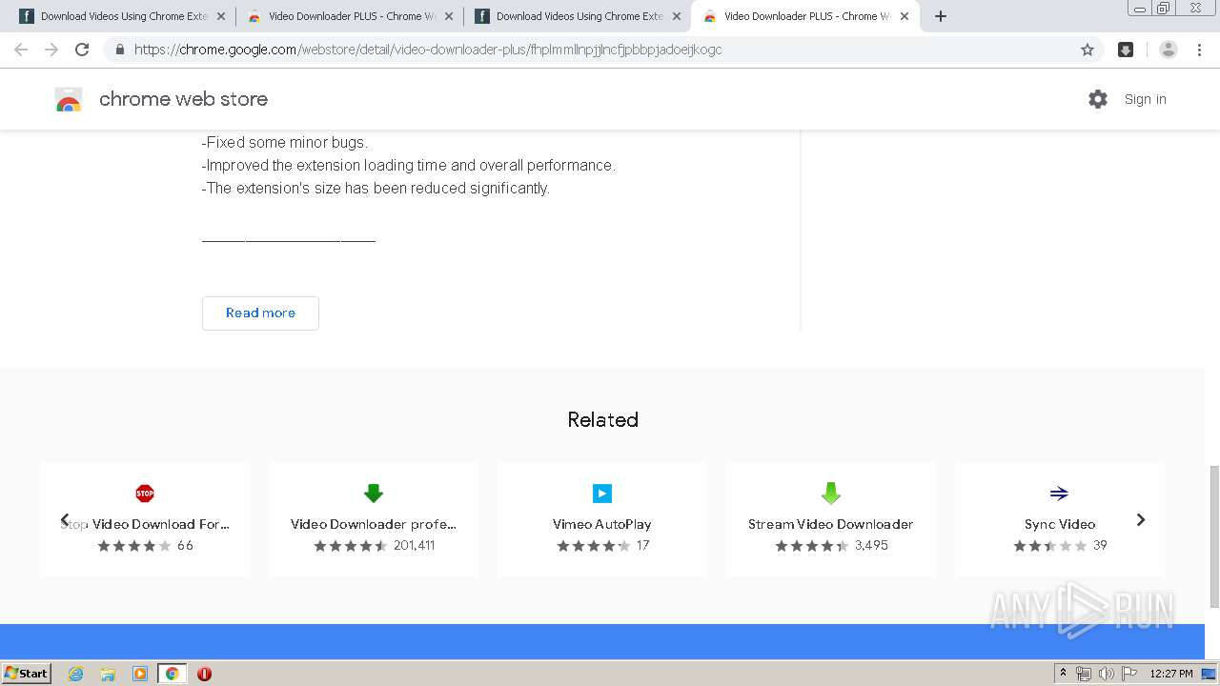Click the 3,495 ratings count
Screen dimensions: 1220x686
click(871, 546)
